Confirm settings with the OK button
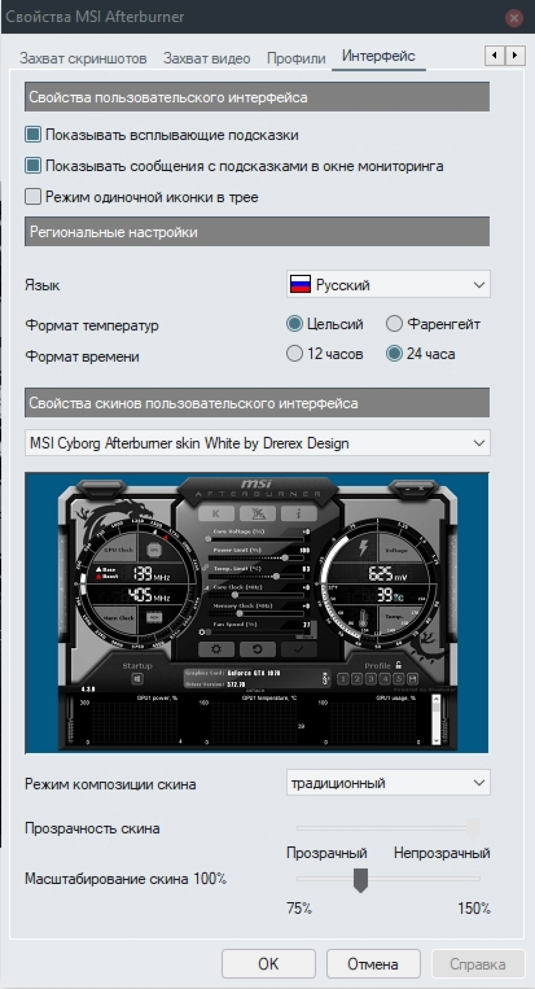Viewport: 535px width, 989px height. point(268,964)
